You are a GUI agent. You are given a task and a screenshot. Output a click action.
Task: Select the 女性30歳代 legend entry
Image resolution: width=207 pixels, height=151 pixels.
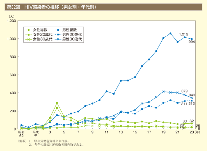coord(39,39)
